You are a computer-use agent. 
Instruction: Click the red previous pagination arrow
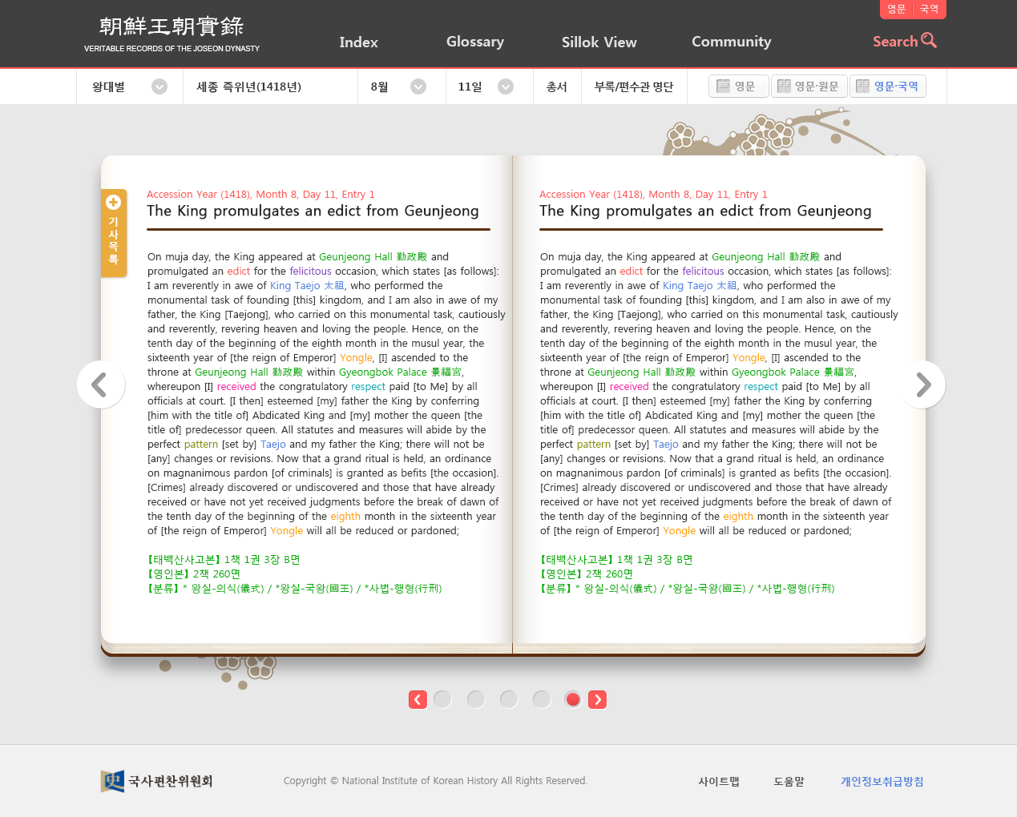[418, 699]
